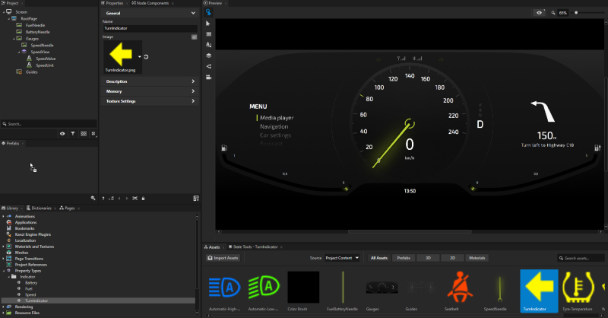
Task: Click the Import Assets button
Action: (x=223, y=258)
